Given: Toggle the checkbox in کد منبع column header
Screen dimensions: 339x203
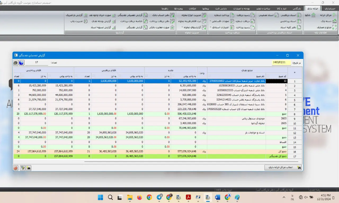Looking at the screenshot, I should (267, 76).
